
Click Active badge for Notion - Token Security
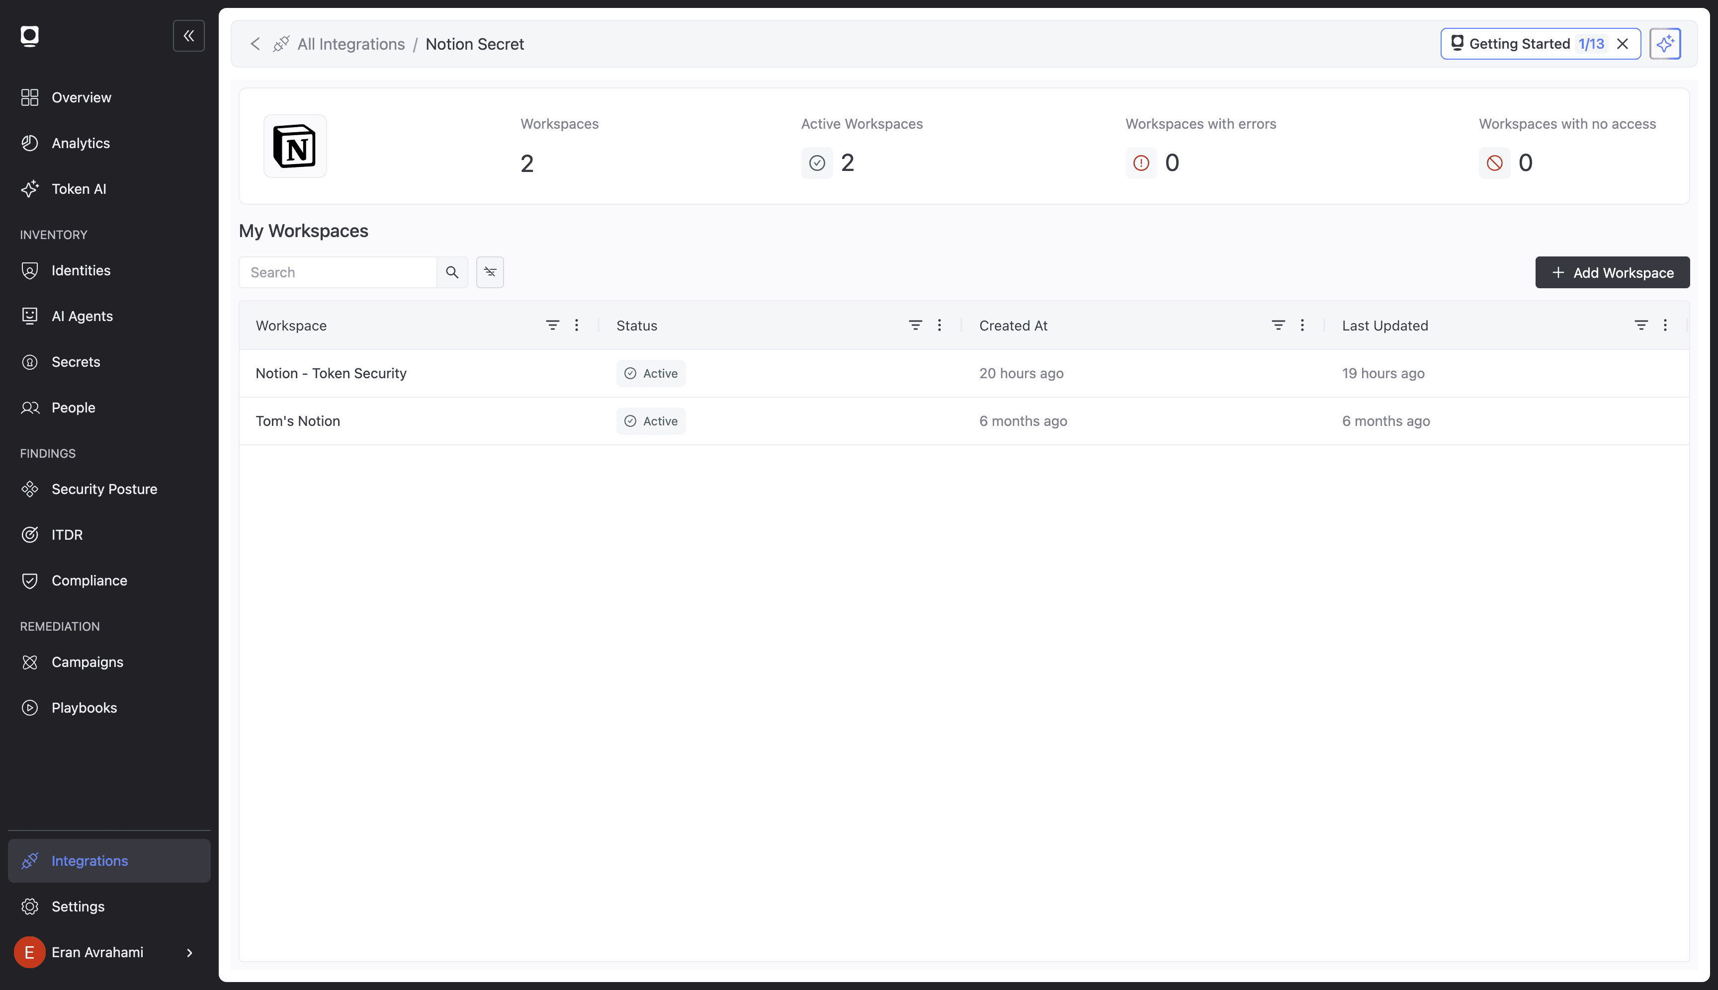651,373
